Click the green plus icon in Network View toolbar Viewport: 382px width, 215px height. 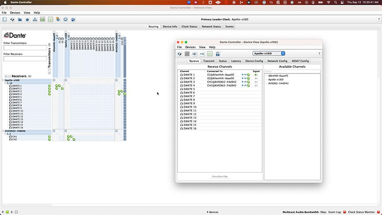tap(51, 19)
